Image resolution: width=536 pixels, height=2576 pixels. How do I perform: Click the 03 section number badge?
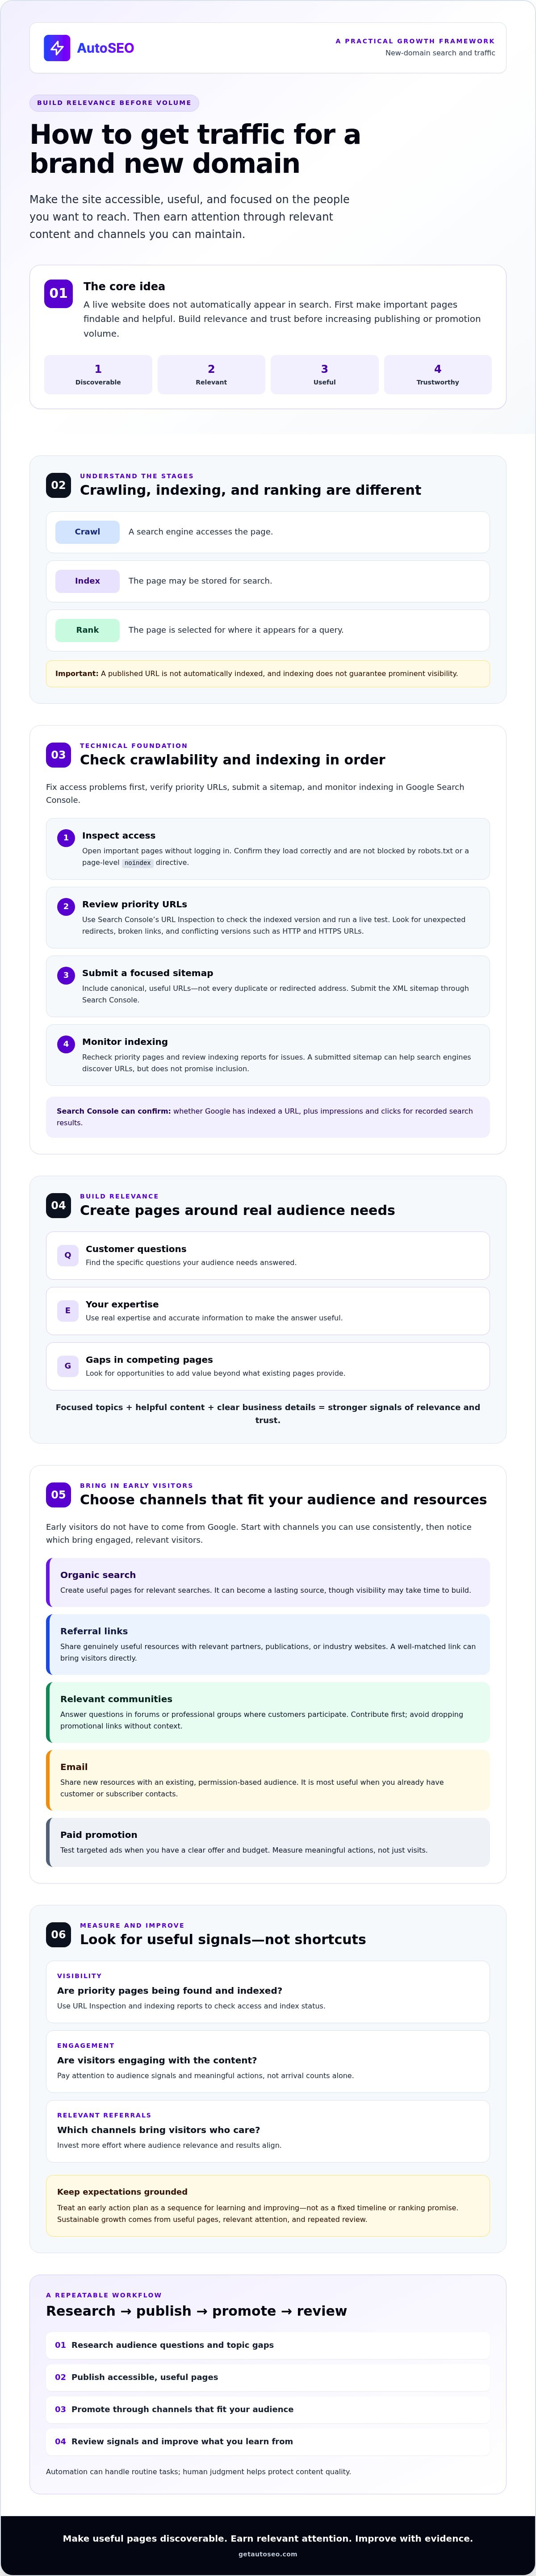(58, 755)
